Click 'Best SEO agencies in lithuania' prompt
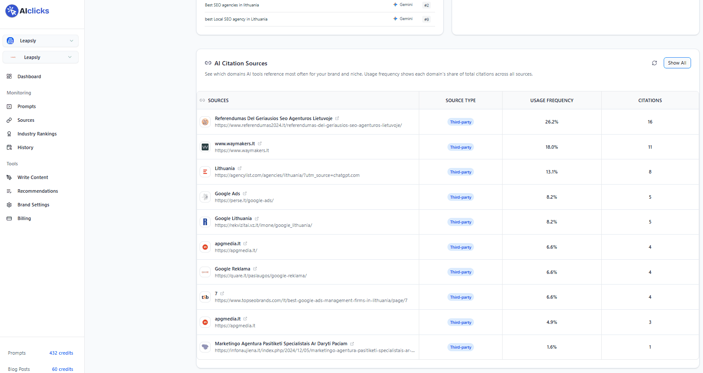 point(232,5)
